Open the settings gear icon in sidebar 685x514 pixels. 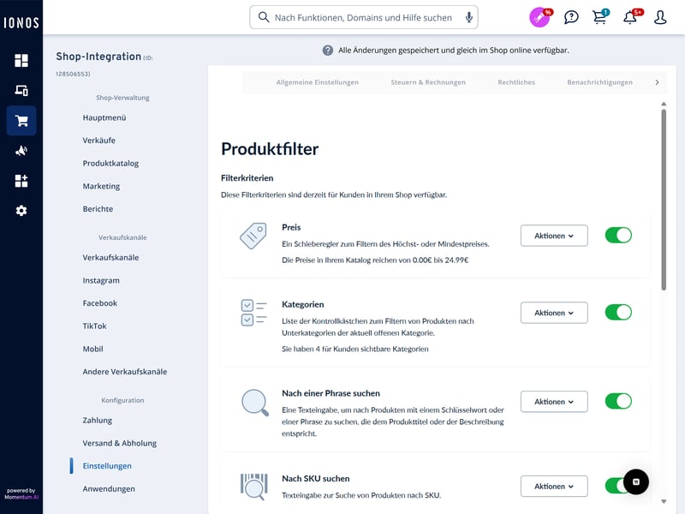(x=21, y=211)
